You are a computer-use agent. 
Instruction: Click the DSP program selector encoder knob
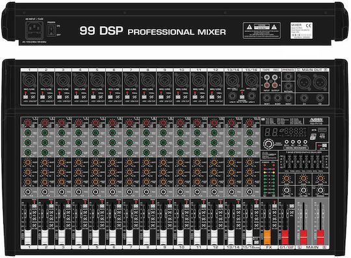[268, 144]
